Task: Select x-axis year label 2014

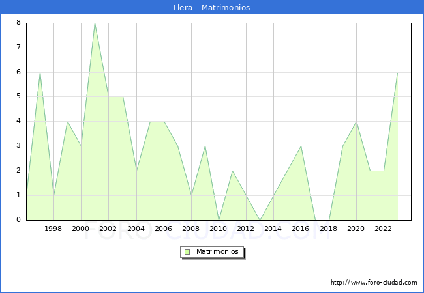Action: coord(273,229)
